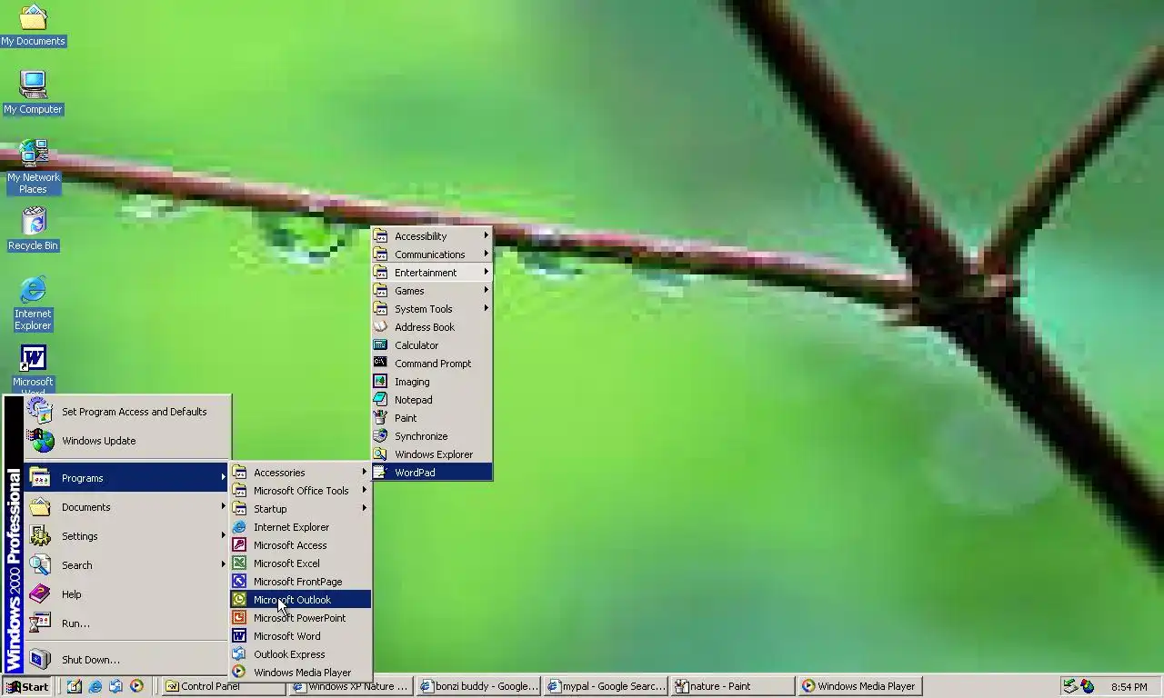Launch Microsoft Access
The height and width of the screenshot is (698, 1164).
pyautogui.click(x=300, y=545)
